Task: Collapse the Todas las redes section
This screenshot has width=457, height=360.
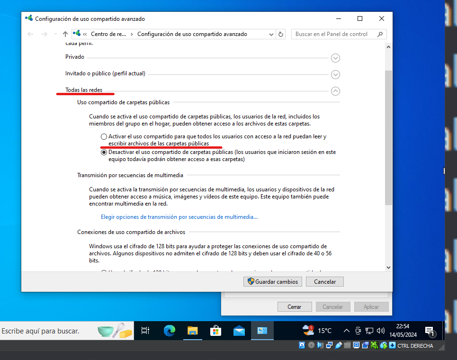Action: click(x=335, y=91)
